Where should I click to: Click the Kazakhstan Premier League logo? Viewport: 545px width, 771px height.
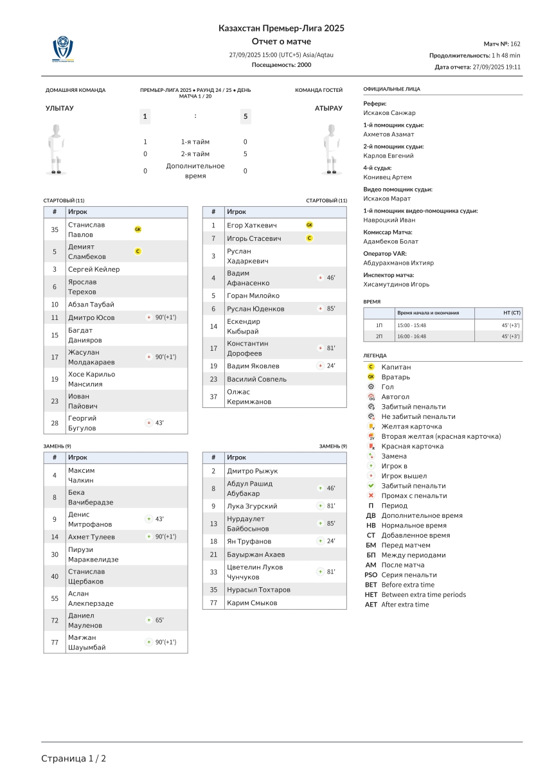[x=63, y=49]
